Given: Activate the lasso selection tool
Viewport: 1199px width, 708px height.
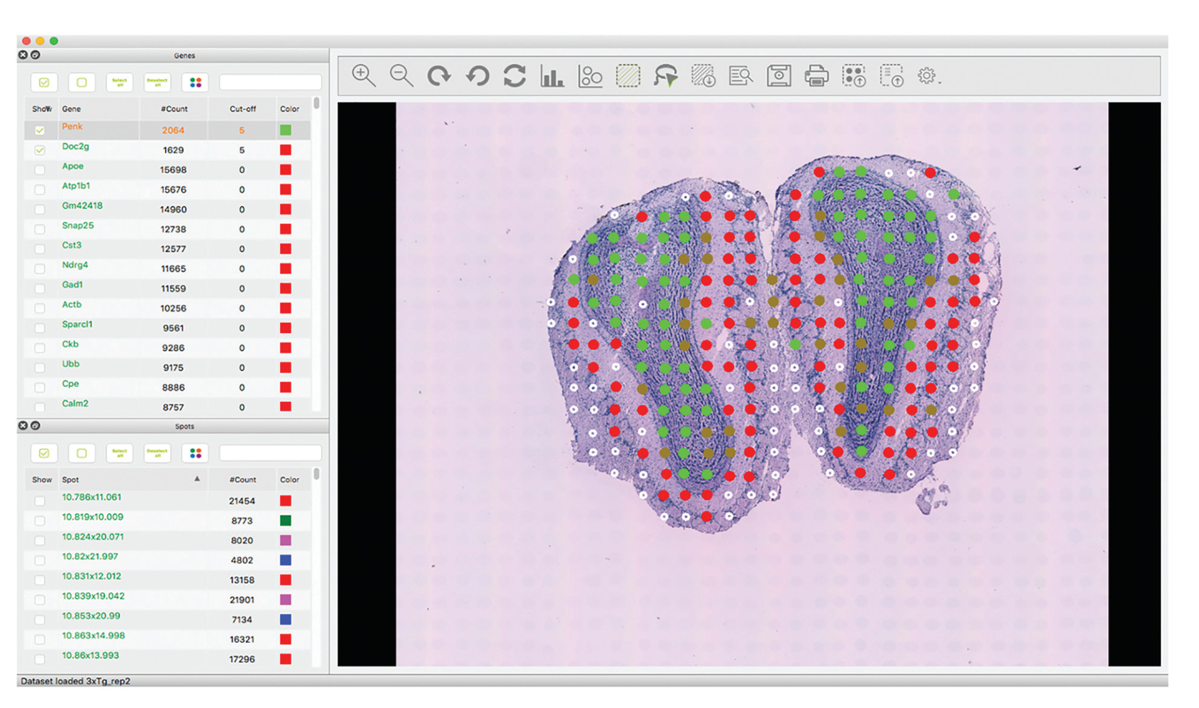Looking at the screenshot, I should click(665, 76).
